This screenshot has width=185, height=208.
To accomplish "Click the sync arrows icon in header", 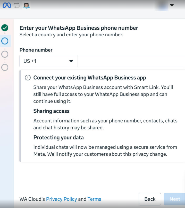I will click(16, 5).
